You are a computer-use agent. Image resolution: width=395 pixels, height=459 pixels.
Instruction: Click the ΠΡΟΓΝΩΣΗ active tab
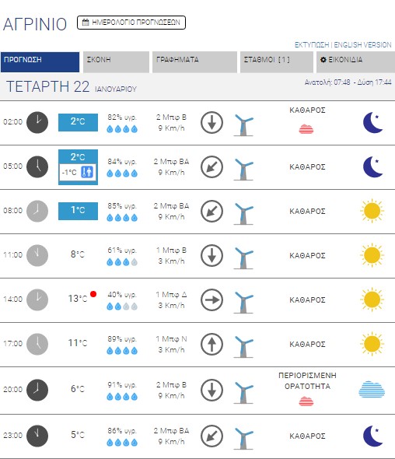coord(40,61)
